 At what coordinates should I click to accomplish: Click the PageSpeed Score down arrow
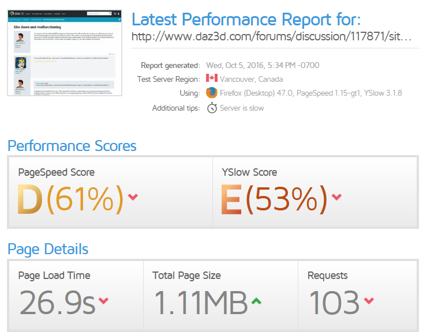tap(133, 197)
